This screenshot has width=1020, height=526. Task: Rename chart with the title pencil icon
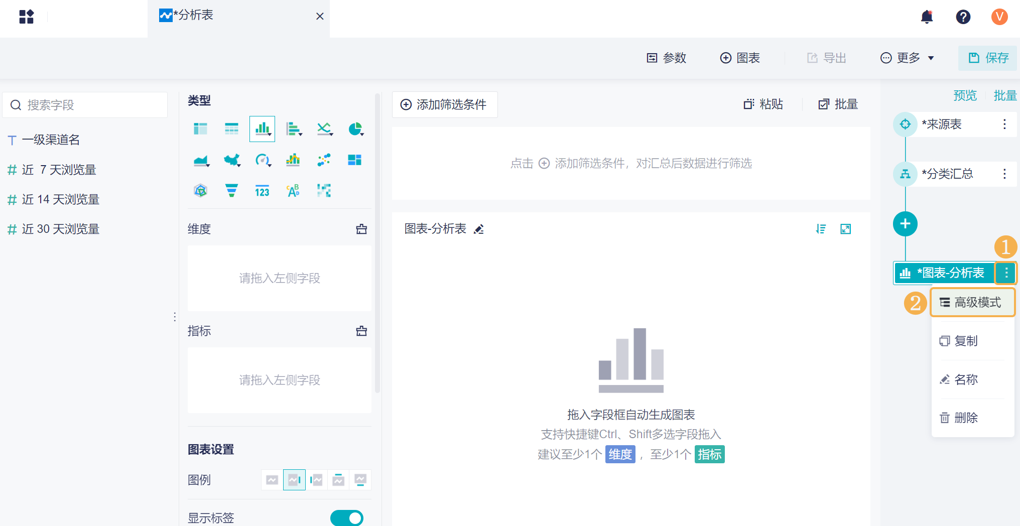pos(479,229)
